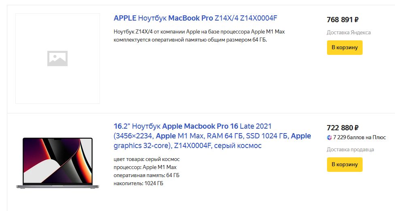Click the Z14X/4 description mentioning 64 ГБ memory
Image resolution: width=395 pixels, height=211 pixels.
[200, 36]
